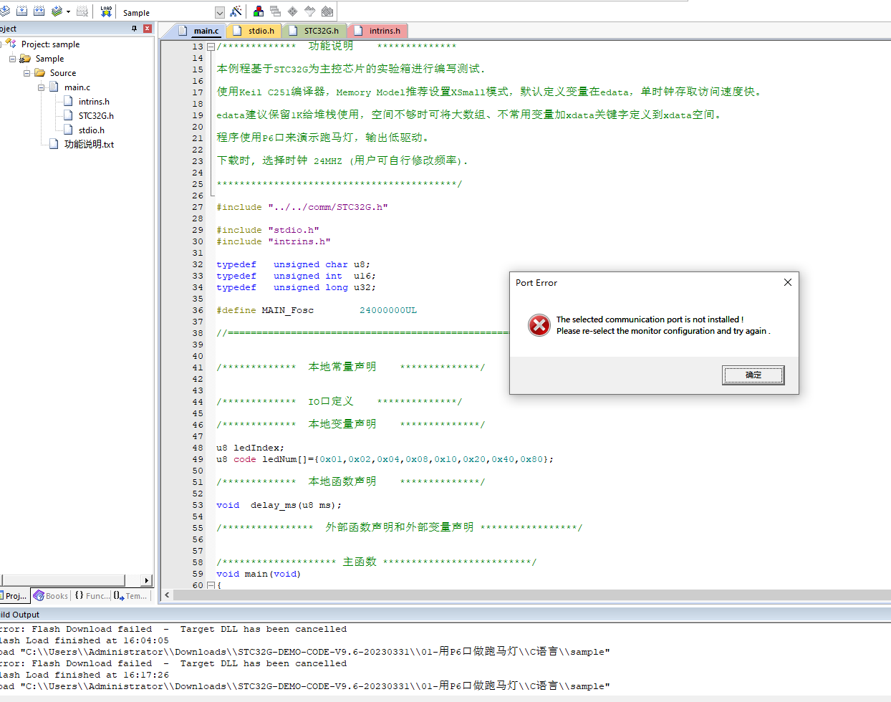The image size is (891, 702).
Task: Close the Port Error dialog
Action: pos(787,282)
